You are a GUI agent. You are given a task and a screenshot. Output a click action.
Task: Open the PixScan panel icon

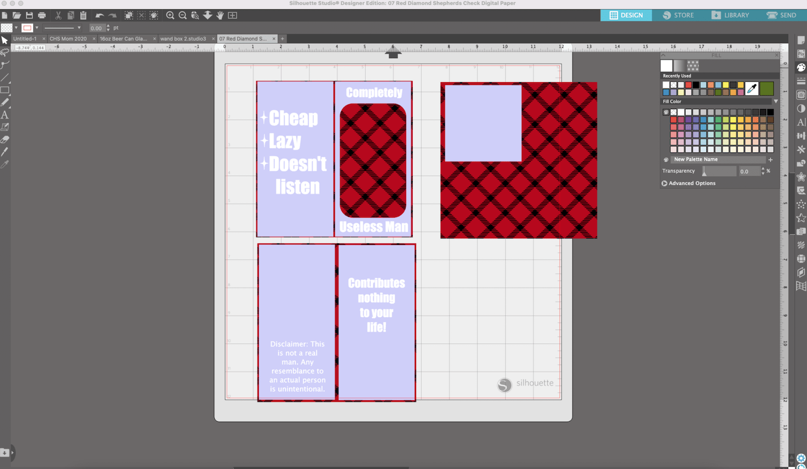pyautogui.click(x=801, y=54)
